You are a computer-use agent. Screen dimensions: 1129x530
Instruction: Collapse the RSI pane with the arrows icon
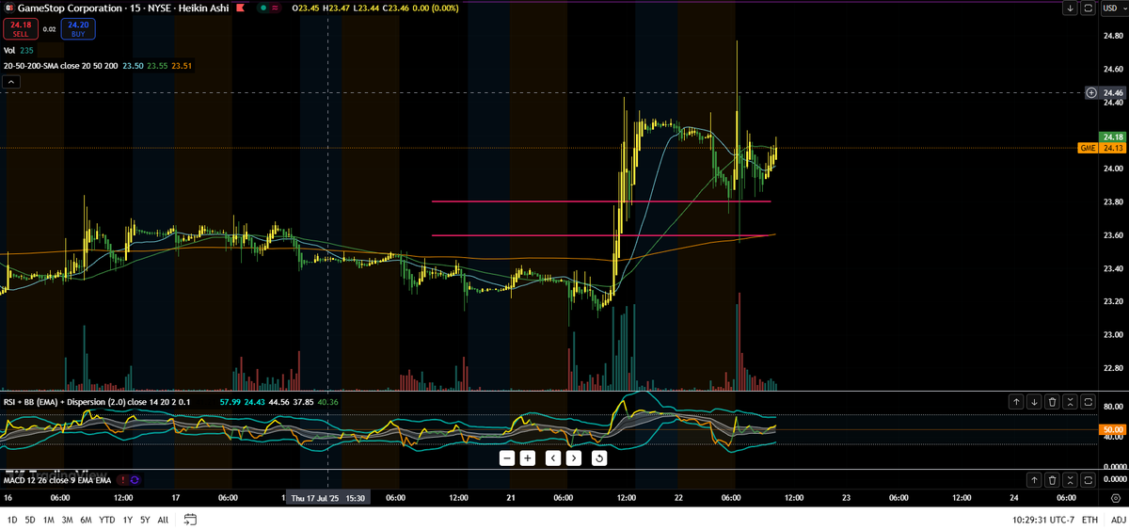pos(1071,401)
